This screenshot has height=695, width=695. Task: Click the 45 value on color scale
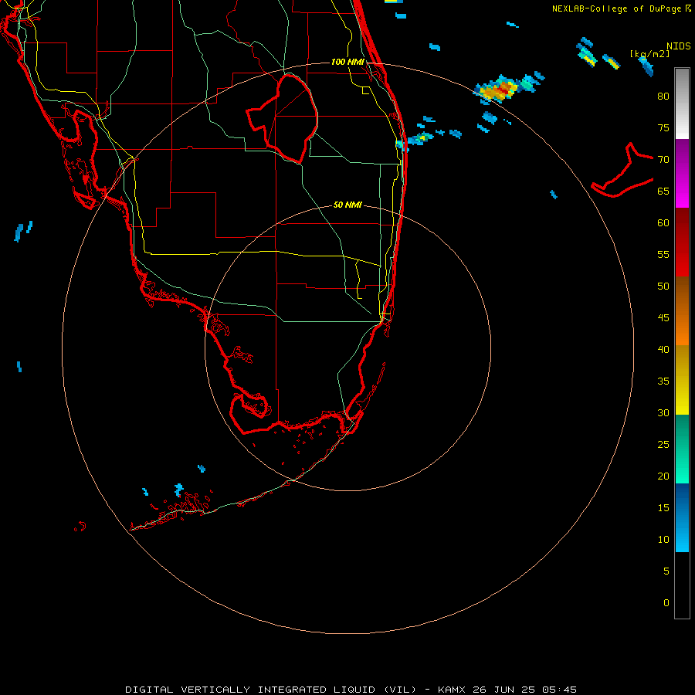pyautogui.click(x=663, y=318)
